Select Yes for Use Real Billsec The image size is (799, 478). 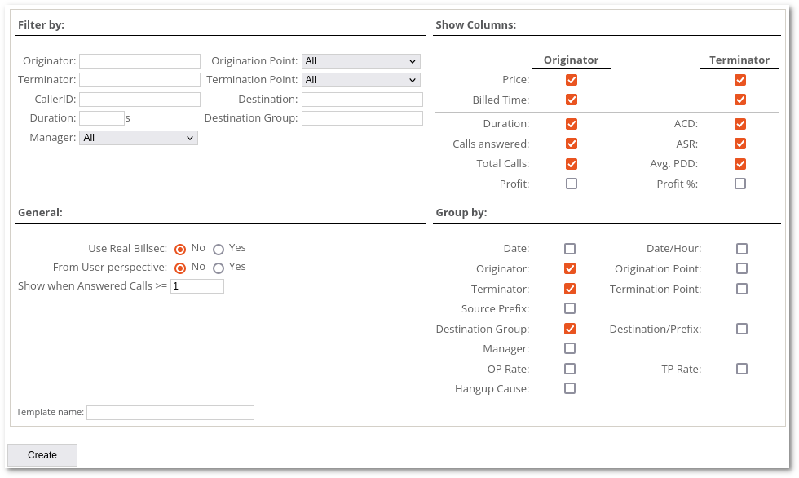(x=219, y=250)
